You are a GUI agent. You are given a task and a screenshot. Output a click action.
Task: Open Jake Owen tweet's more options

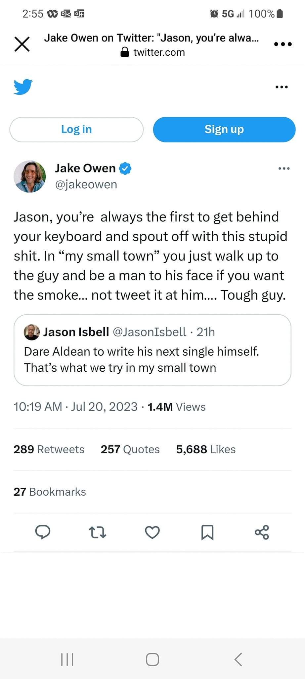[x=284, y=168]
